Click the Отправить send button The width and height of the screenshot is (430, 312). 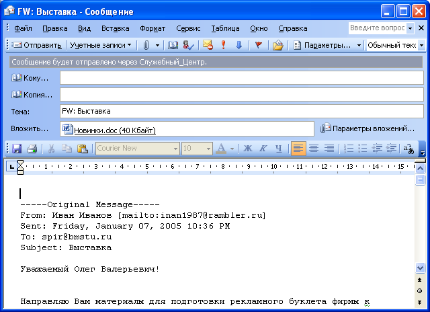pyautogui.click(x=37, y=45)
